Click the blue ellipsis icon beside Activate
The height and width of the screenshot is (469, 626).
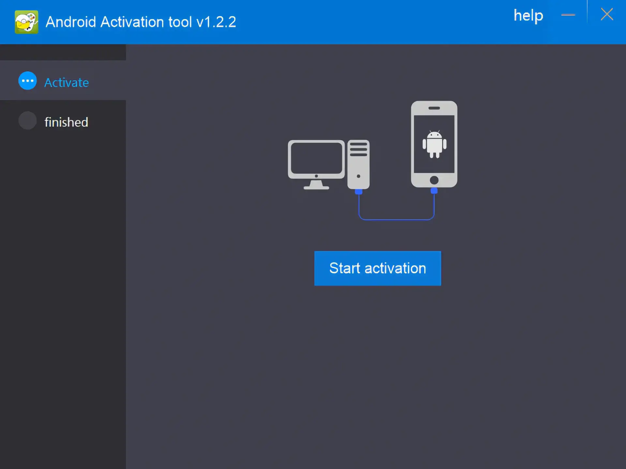tap(28, 81)
